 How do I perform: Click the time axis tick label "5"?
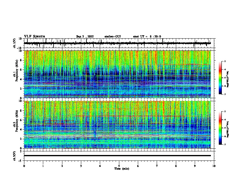119,166
